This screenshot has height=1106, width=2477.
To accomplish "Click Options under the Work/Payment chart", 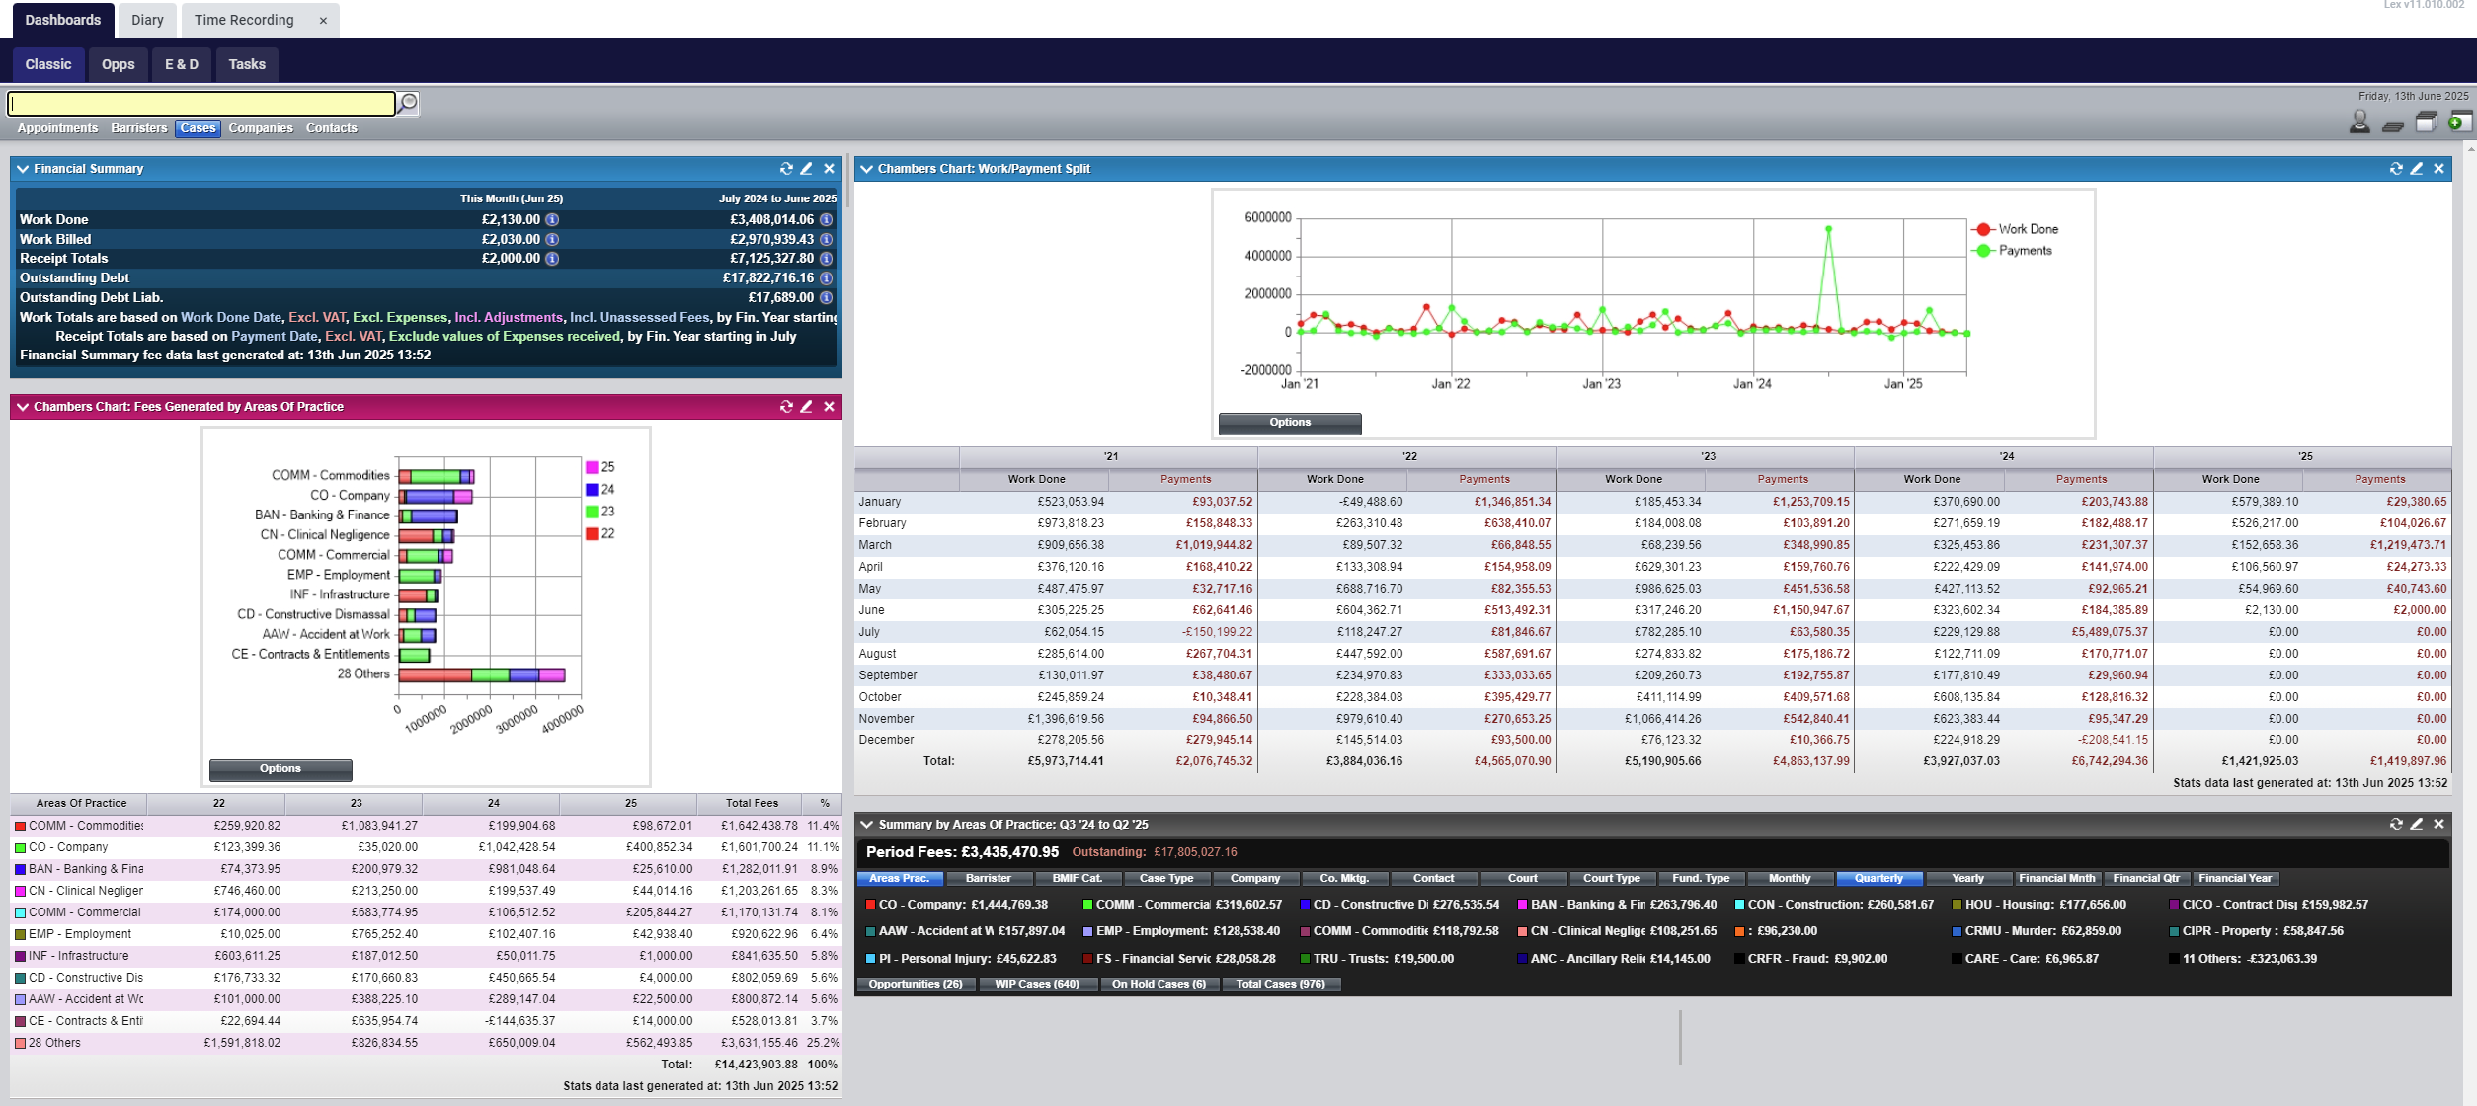I will pos(1289,423).
